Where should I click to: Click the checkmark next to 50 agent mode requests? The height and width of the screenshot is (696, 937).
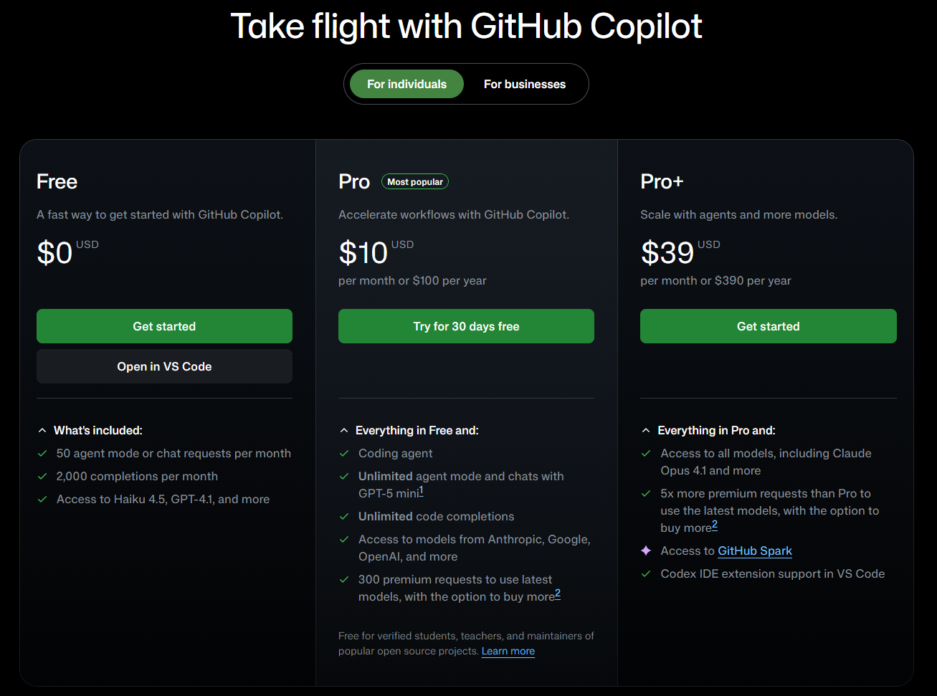[42, 453]
